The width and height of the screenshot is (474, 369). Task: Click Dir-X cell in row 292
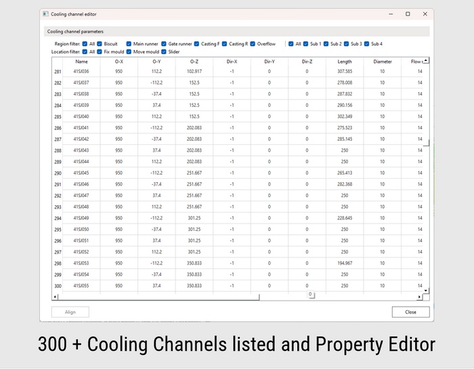pyautogui.click(x=232, y=195)
